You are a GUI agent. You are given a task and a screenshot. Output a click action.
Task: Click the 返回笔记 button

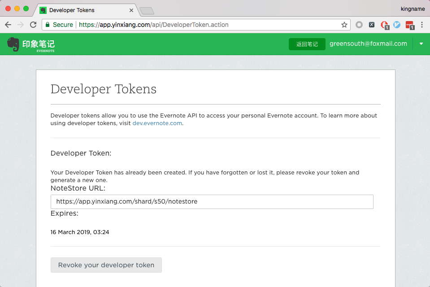point(307,44)
